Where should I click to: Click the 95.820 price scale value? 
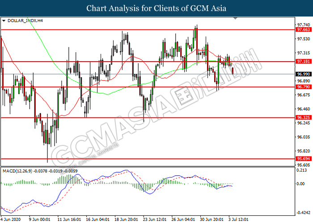click(304, 151)
